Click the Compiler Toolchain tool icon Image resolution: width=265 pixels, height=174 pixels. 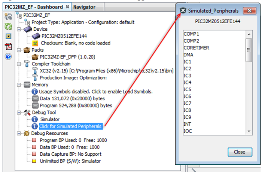point(27,64)
